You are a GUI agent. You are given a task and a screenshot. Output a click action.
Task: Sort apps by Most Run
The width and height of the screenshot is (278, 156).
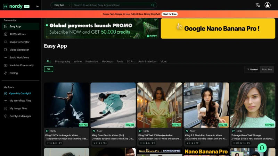pos(267,69)
